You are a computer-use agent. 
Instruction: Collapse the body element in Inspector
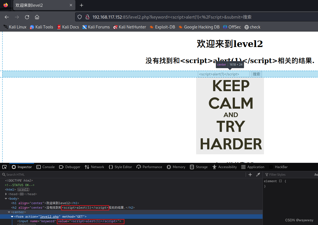[6, 199]
